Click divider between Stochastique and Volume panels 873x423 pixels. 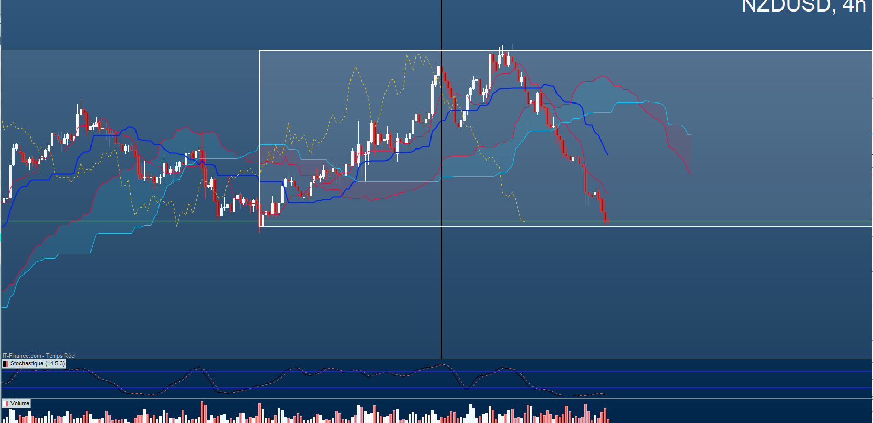436,399
